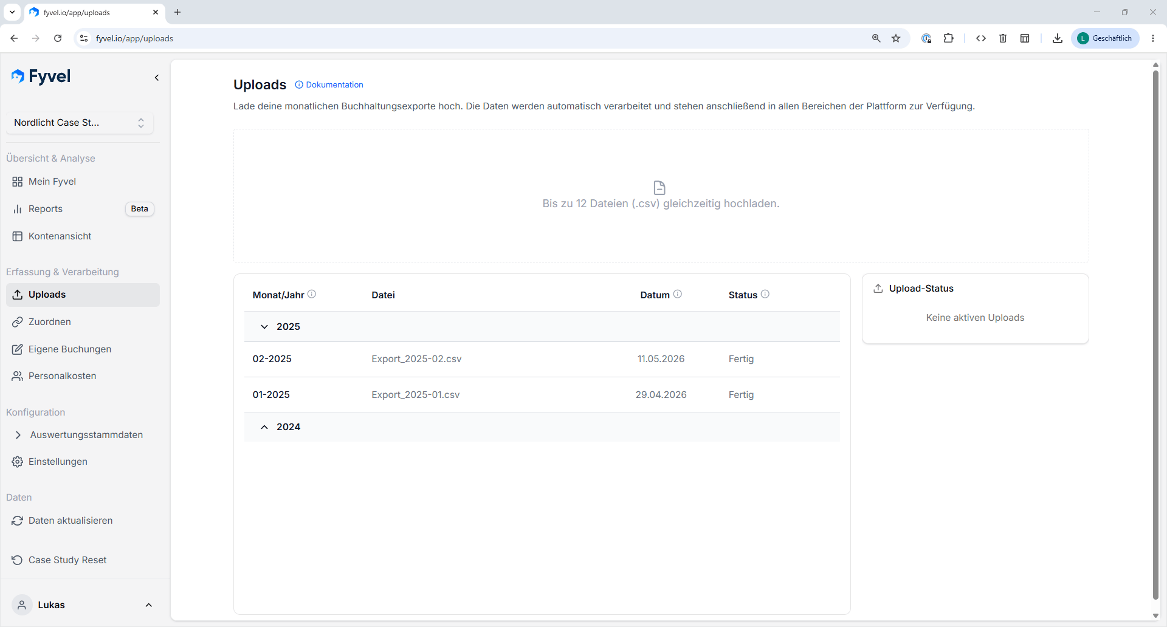Go back in the browser
The image size is (1167, 627).
(14, 38)
